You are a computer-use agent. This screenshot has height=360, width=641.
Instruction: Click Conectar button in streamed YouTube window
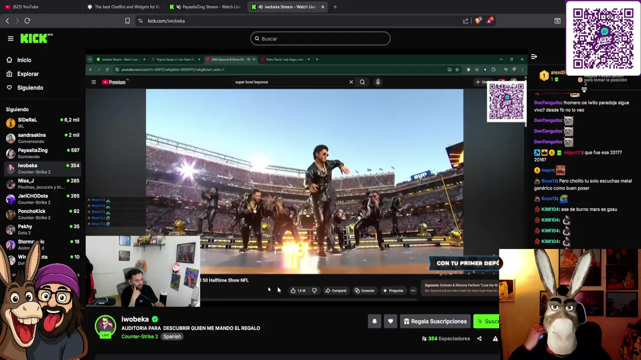(365, 290)
